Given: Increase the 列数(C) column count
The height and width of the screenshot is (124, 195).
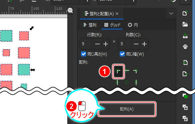Looking at the screenshot, I should click(144, 44).
